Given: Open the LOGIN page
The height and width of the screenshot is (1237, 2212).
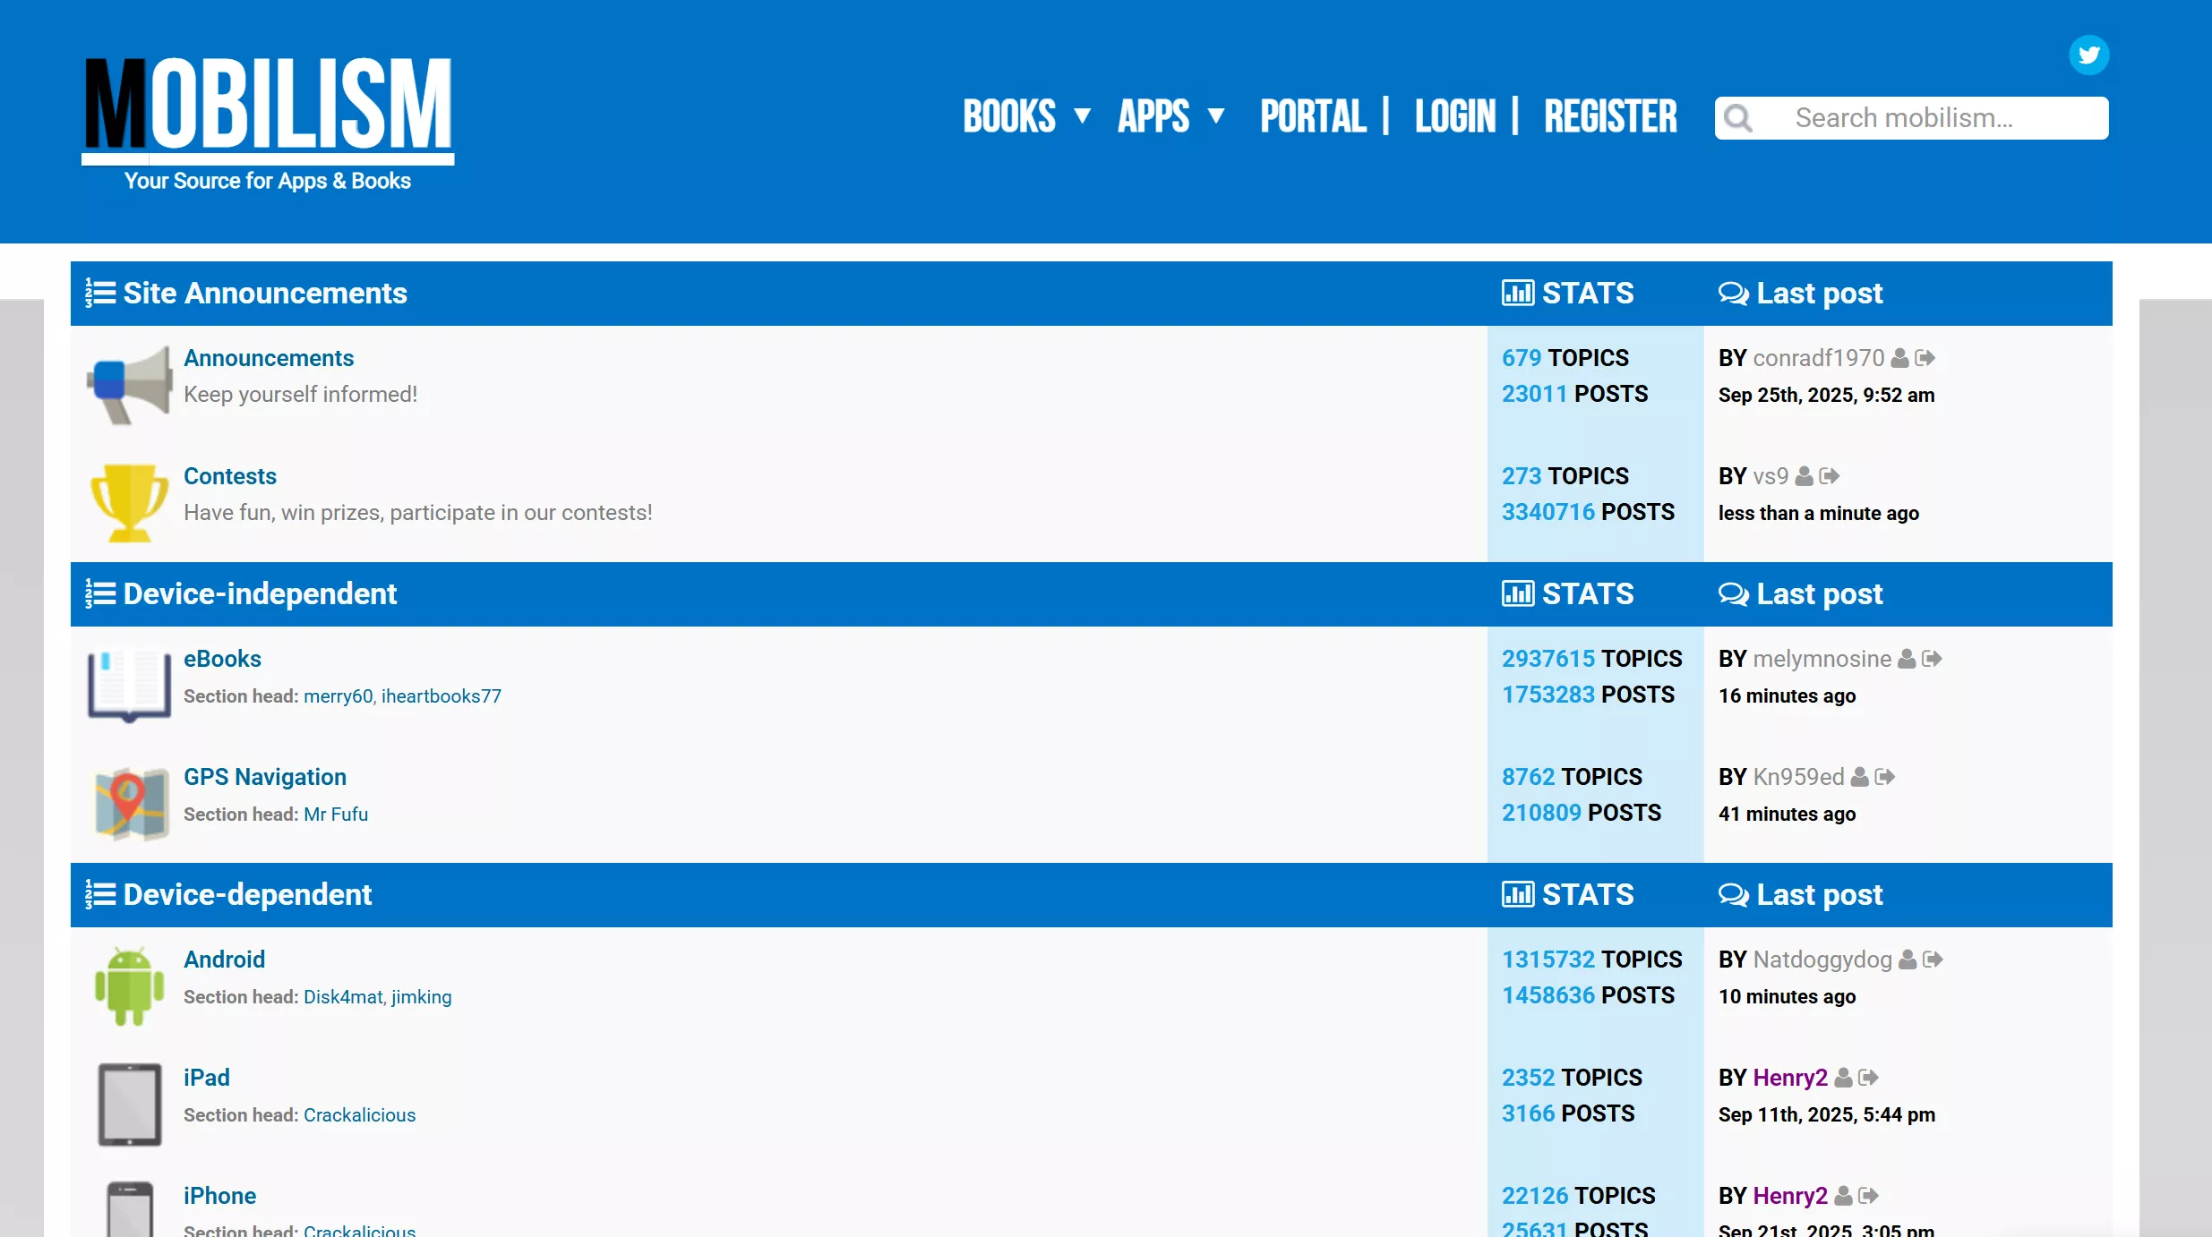Looking at the screenshot, I should click(x=1455, y=116).
